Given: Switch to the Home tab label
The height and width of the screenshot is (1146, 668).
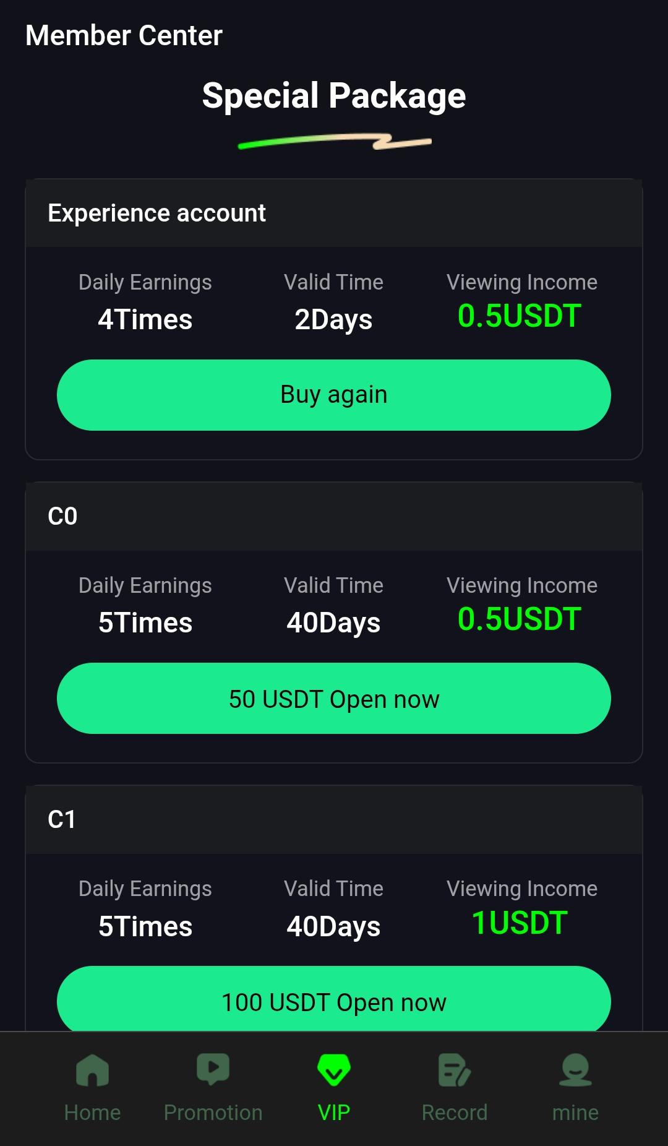Looking at the screenshot, I should click(x=92, y=1113).
